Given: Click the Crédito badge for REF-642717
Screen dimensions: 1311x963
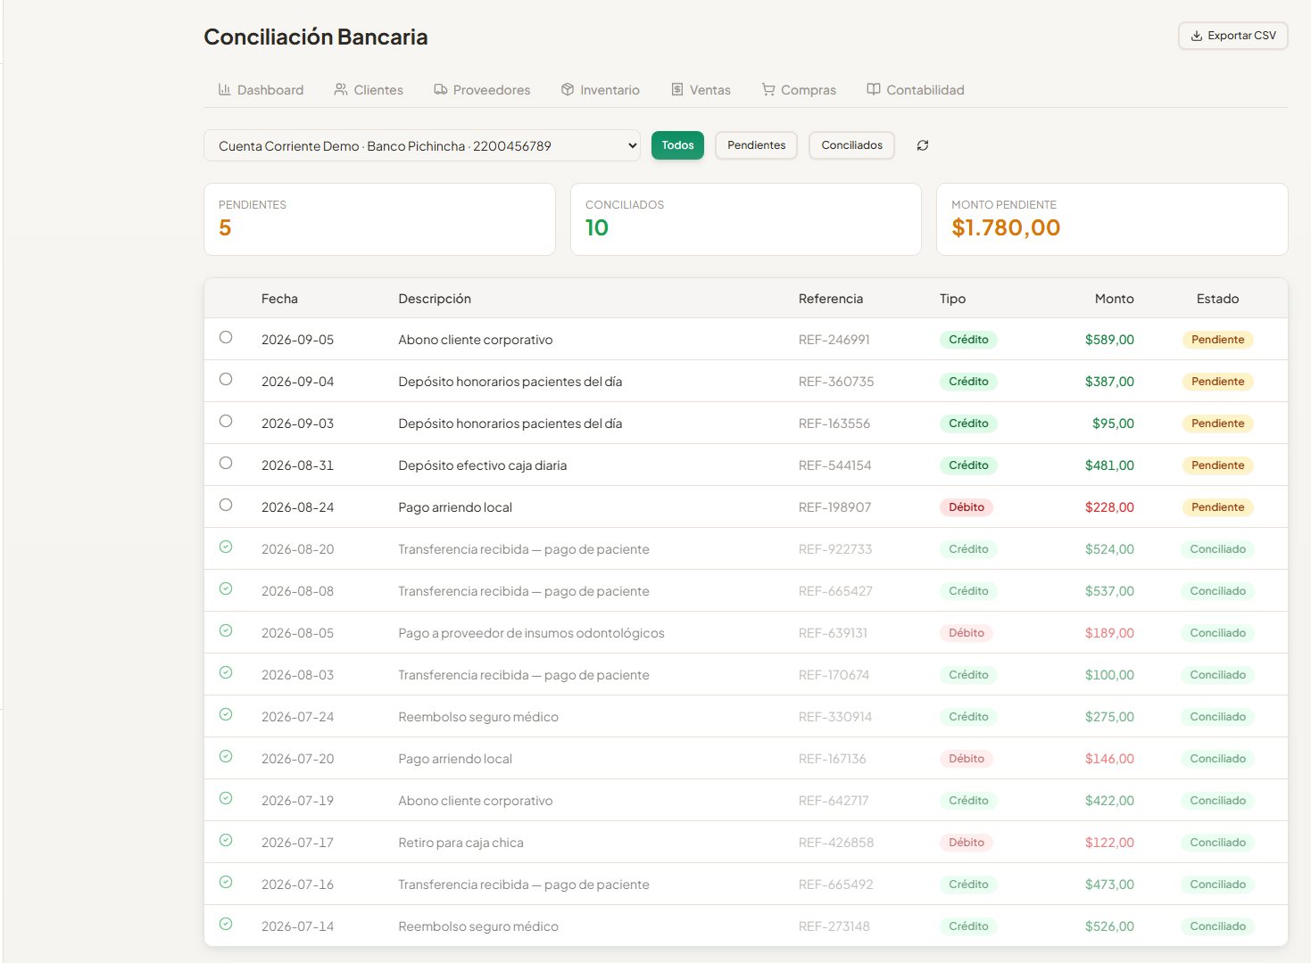Looking at the screenshot, I should [x=968, y=801].
